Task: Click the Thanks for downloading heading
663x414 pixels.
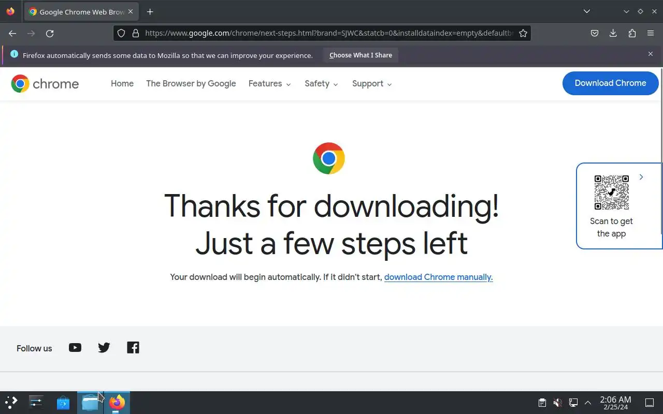Action: 331,225
